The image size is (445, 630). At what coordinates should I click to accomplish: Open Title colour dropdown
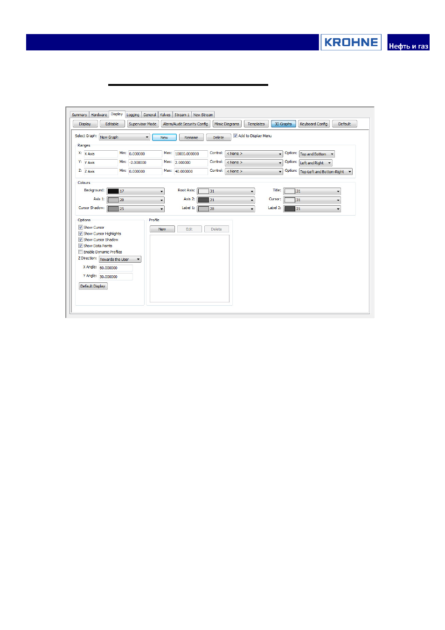[x=312, y=191]
